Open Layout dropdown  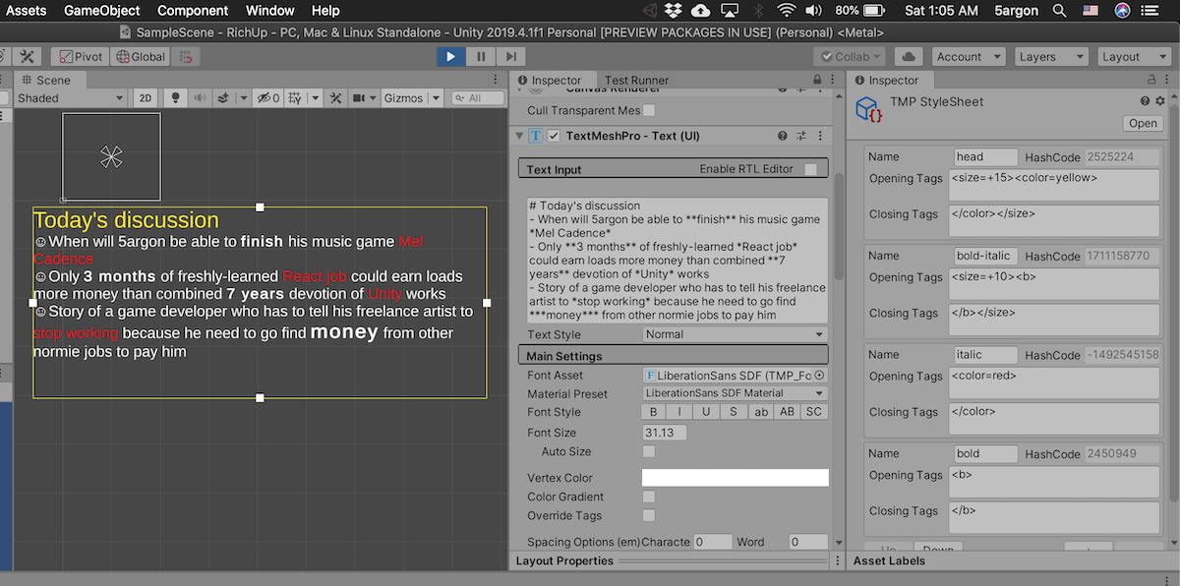point(1135,57)
